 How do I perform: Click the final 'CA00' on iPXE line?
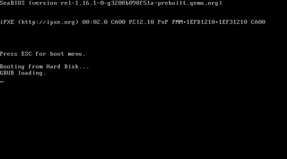tap(258, 22)
